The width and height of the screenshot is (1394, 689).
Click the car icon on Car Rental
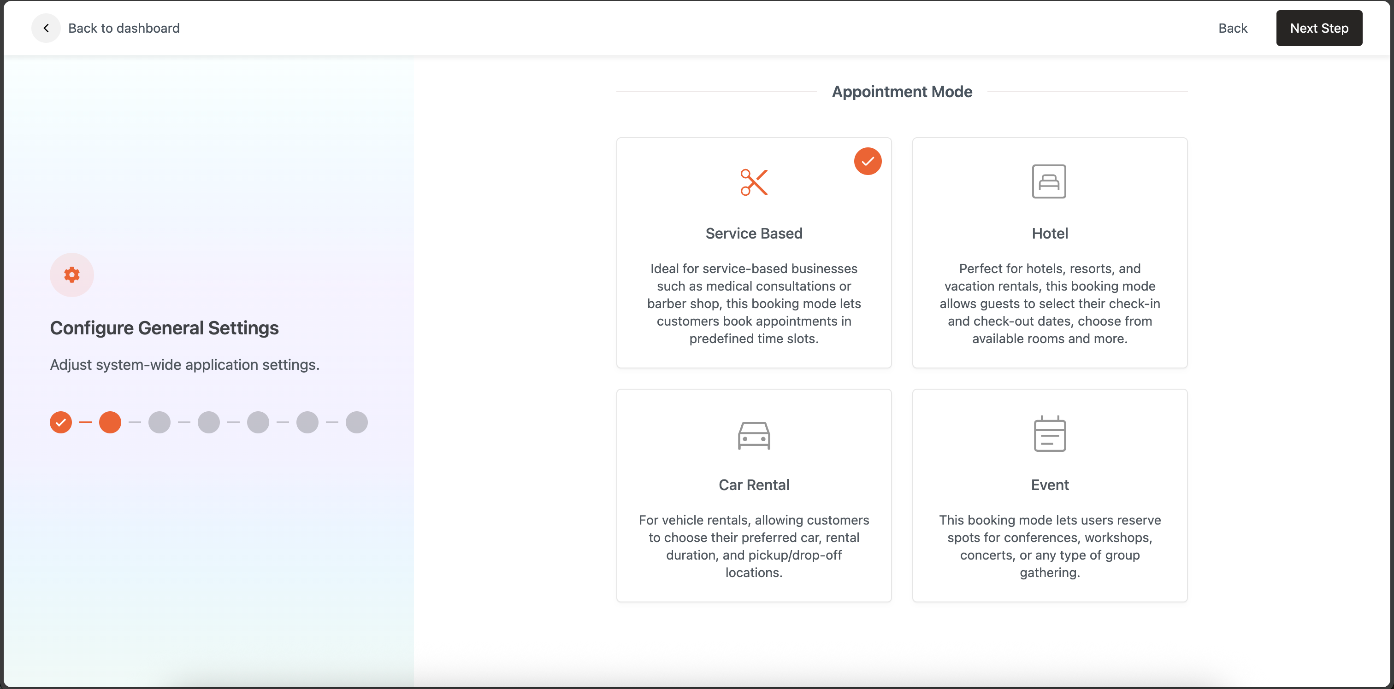click(754, 435)
